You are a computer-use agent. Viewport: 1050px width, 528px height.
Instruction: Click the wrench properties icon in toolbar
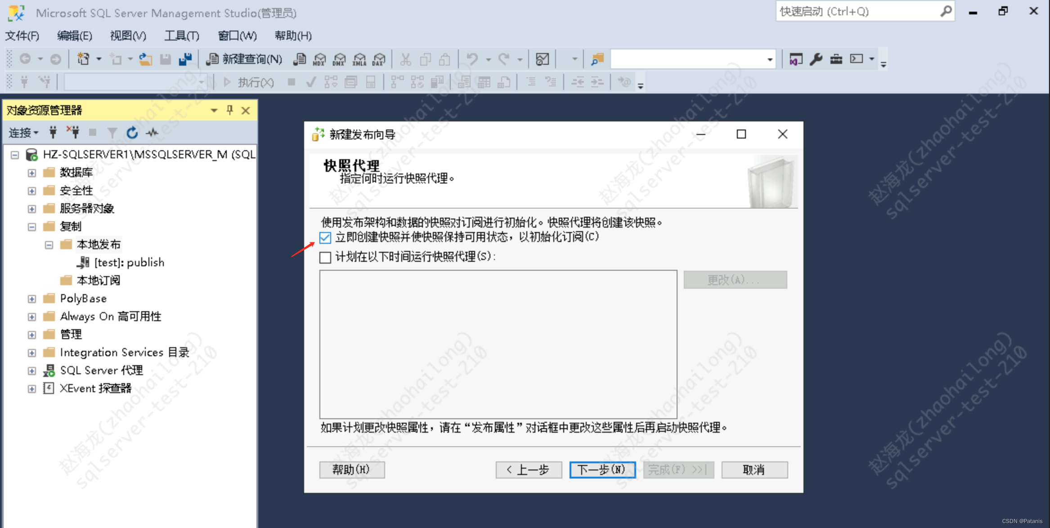tap(816, 59)
